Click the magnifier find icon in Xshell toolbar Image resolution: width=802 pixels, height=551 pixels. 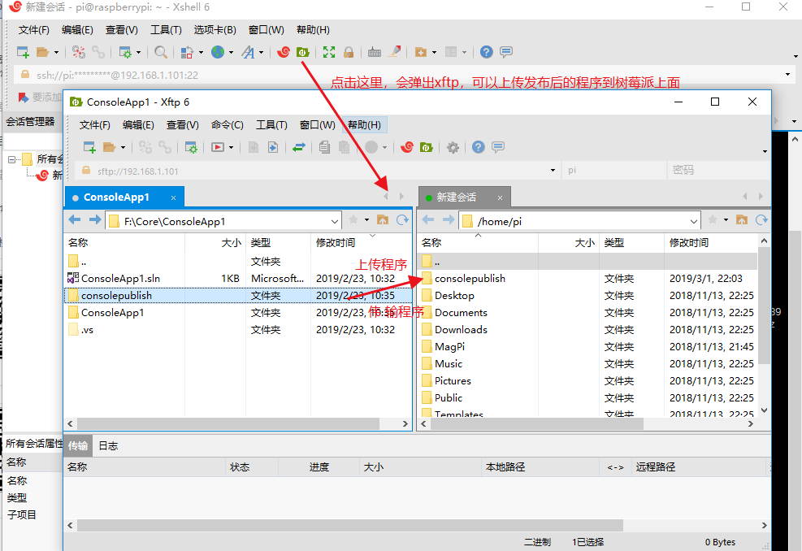pyautogui.click(x=161, y=52)
